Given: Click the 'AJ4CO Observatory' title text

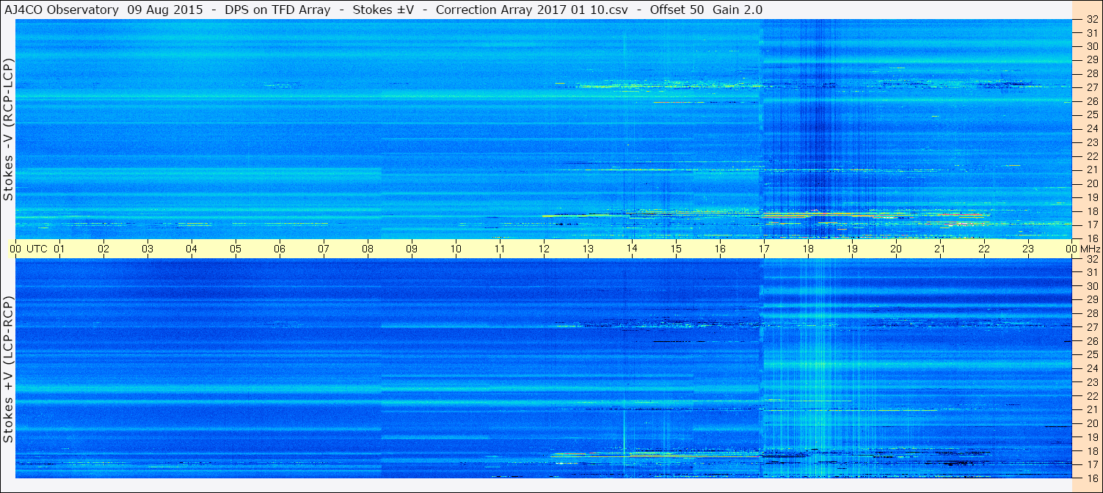Looking at the screenshot, I should (62, 10).
